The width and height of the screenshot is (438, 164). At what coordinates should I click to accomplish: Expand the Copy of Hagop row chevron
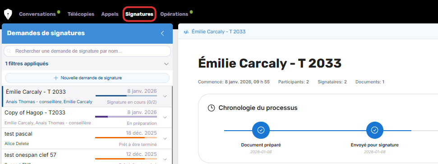(x=165, y=118)
